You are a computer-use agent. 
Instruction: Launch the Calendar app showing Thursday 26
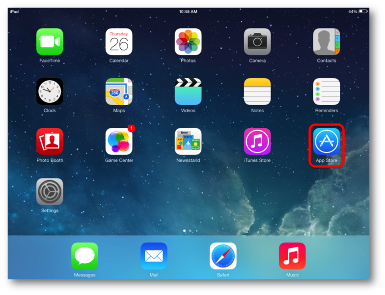pos(119,42)
